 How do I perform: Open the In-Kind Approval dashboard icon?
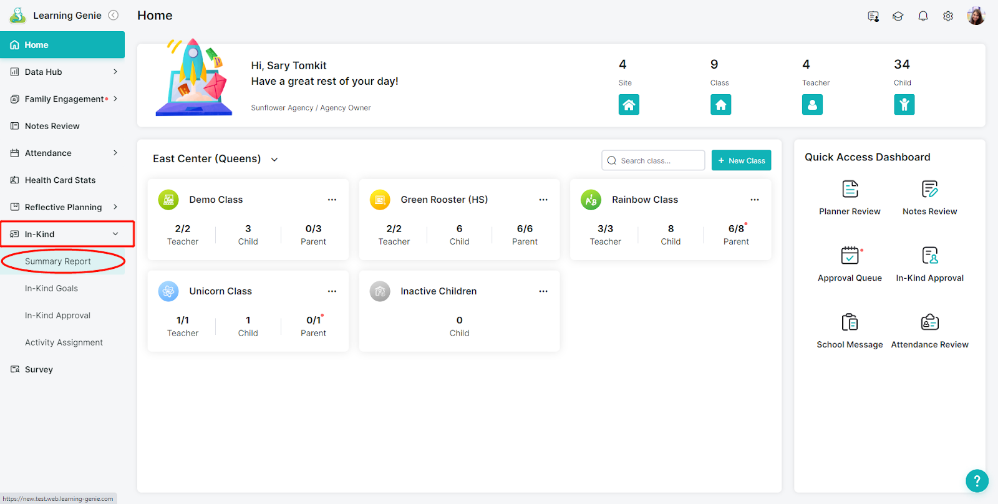[929, 256]
